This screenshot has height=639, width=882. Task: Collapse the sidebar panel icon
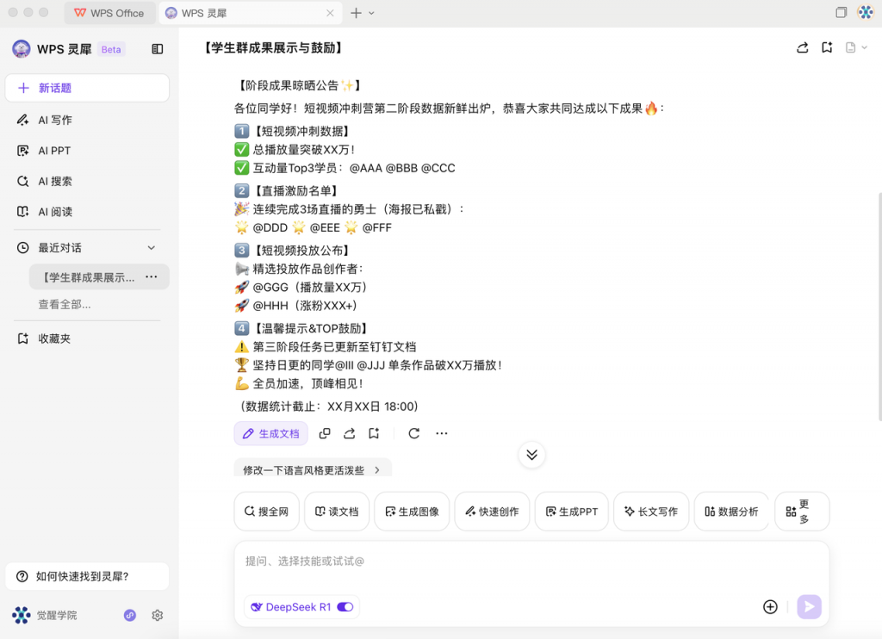click(158, 49)
